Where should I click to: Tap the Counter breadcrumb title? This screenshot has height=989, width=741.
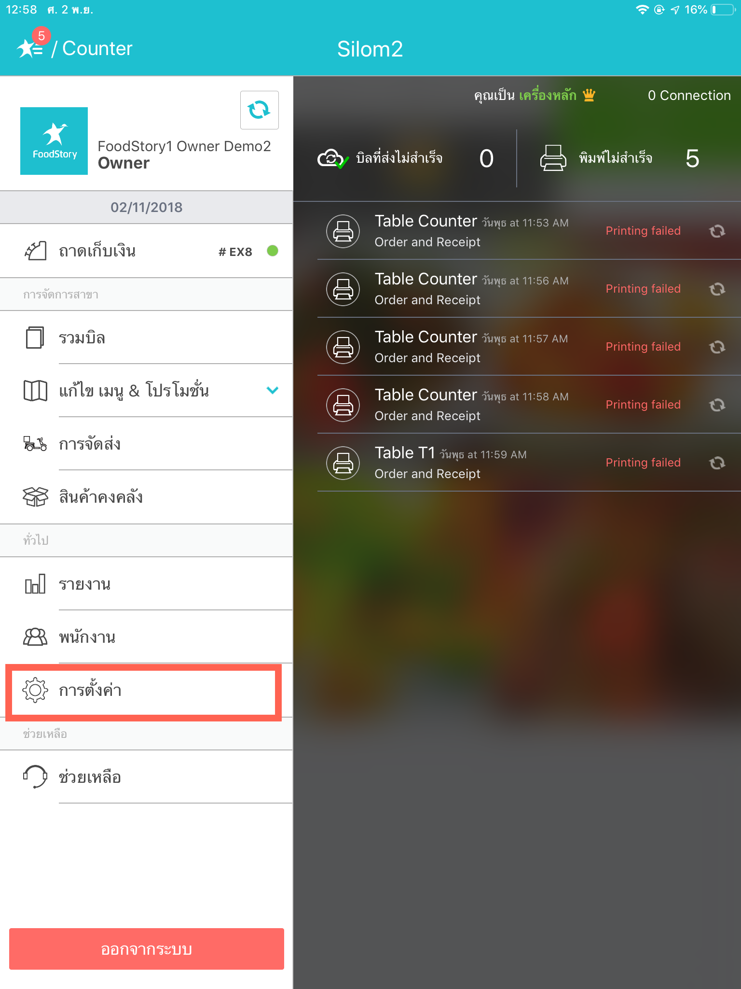[97, 48]
